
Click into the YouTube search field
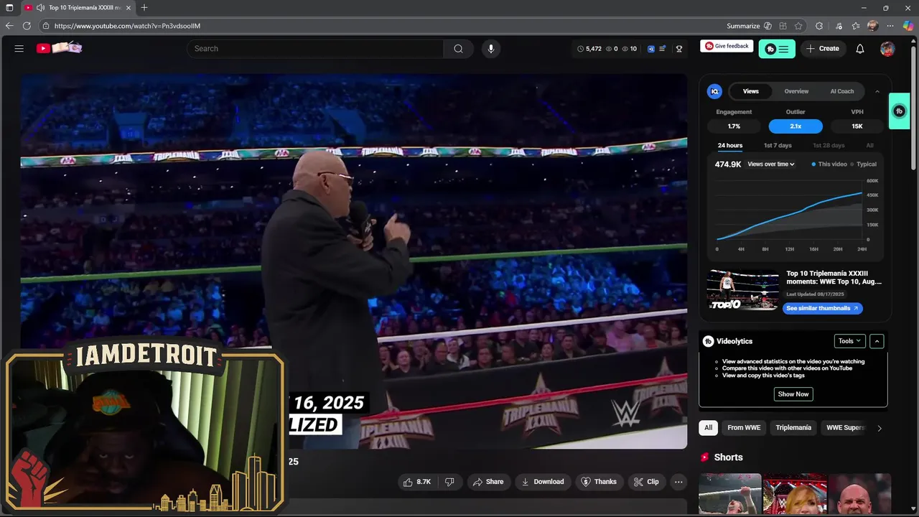click(x=315, y=49)
